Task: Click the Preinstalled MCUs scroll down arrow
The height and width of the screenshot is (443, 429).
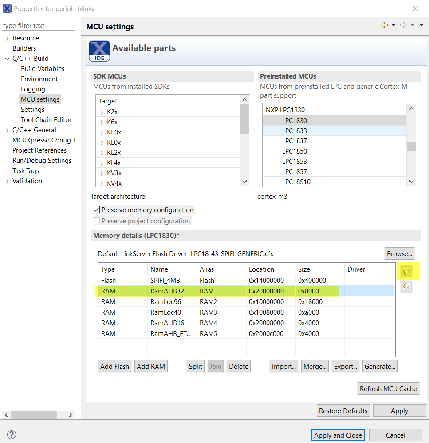Action: [x=412, y=182]
